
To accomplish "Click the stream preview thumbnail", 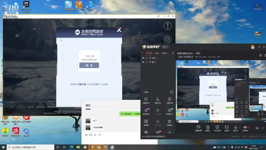I will click(221, 91).
